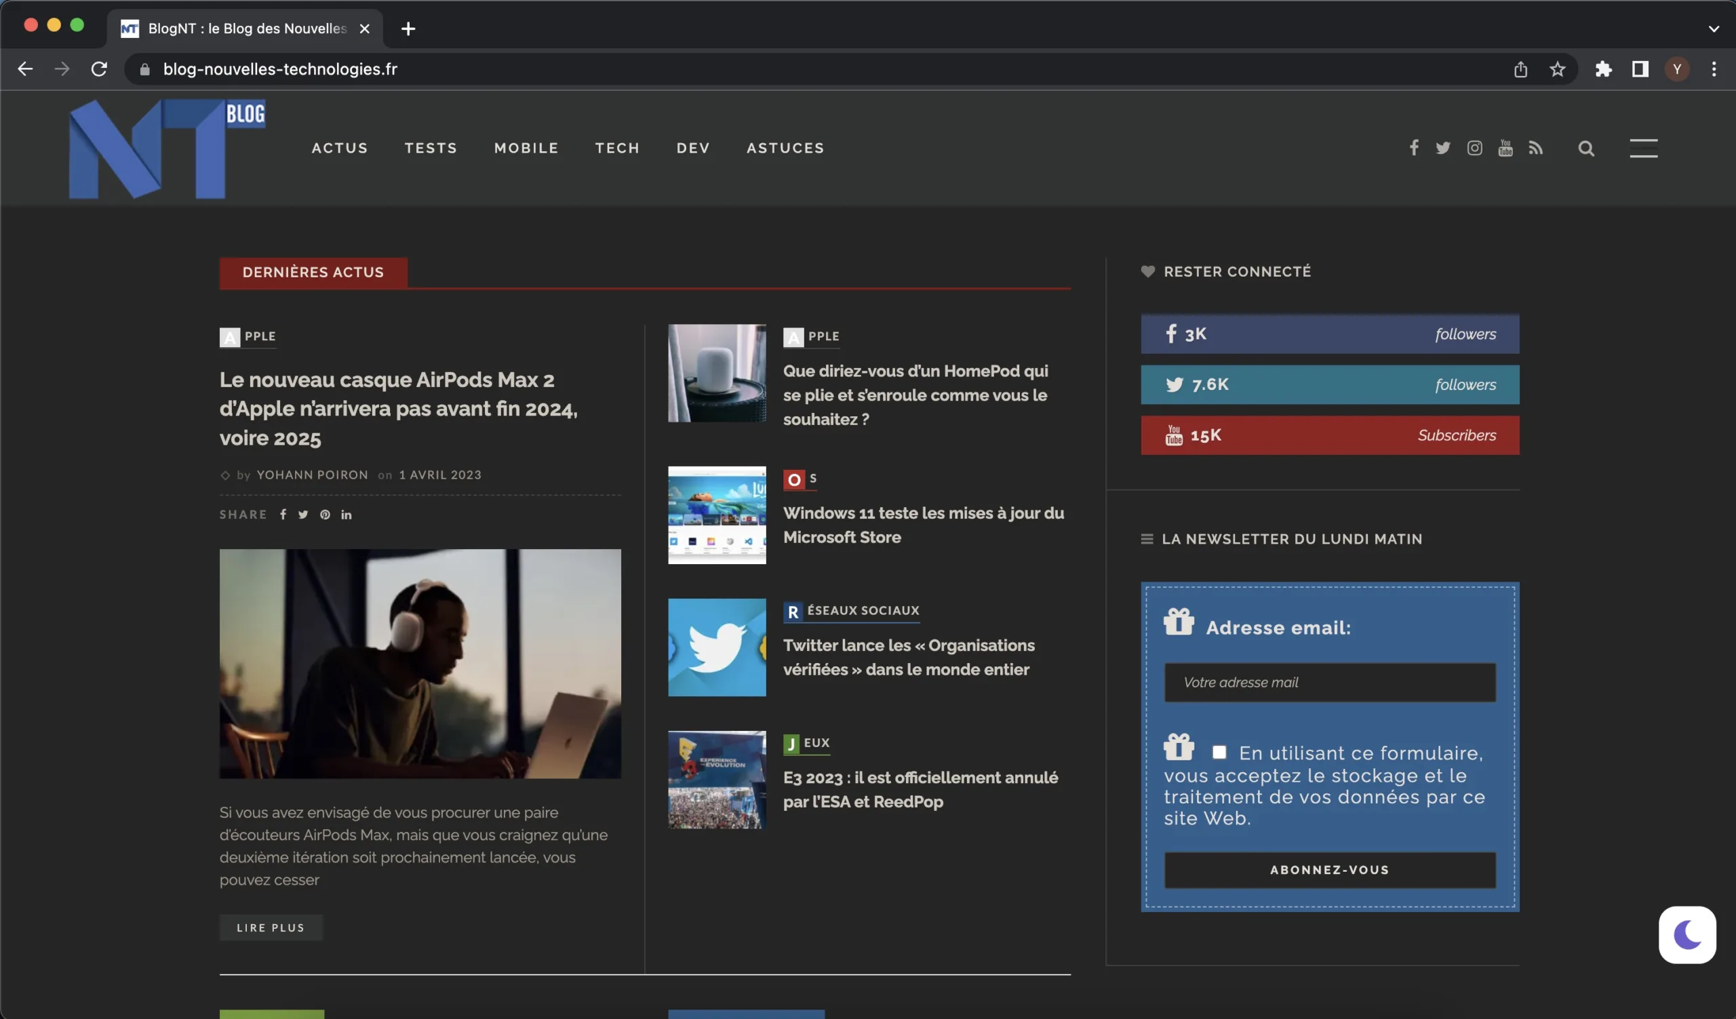Open the HomePod article thumbnail
Image resolution: width=1736 pixels, height=1019 pixels.
click(717, 373)
